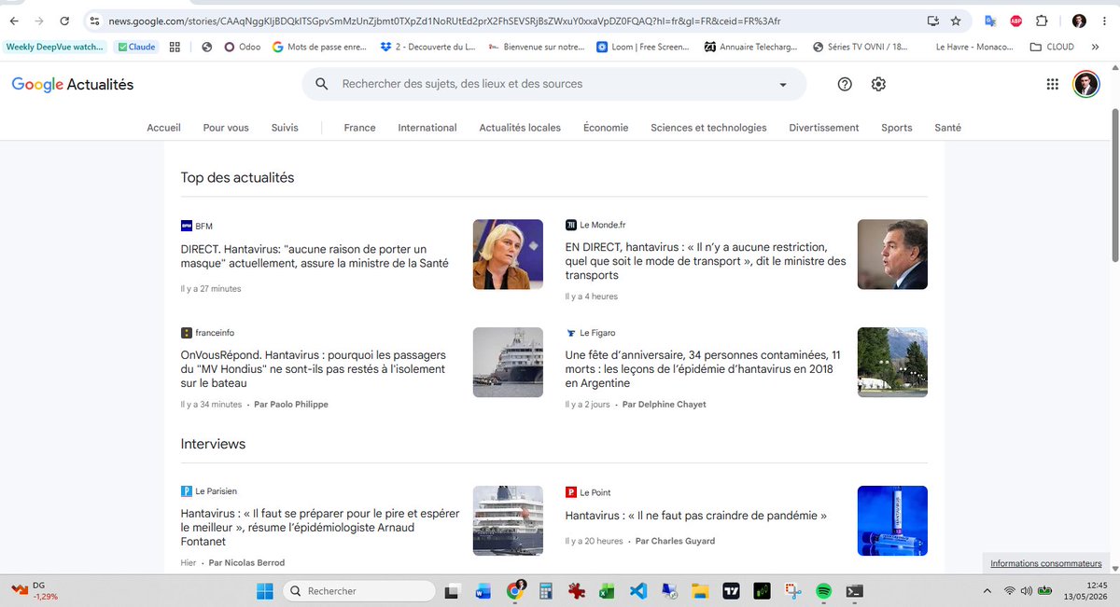Open Spotify from the taskbar
This screenshot has height=607, width=1120.
coord(823,590)
